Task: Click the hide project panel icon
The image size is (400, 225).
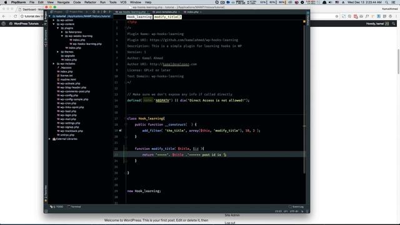Action: pos(110,12)
